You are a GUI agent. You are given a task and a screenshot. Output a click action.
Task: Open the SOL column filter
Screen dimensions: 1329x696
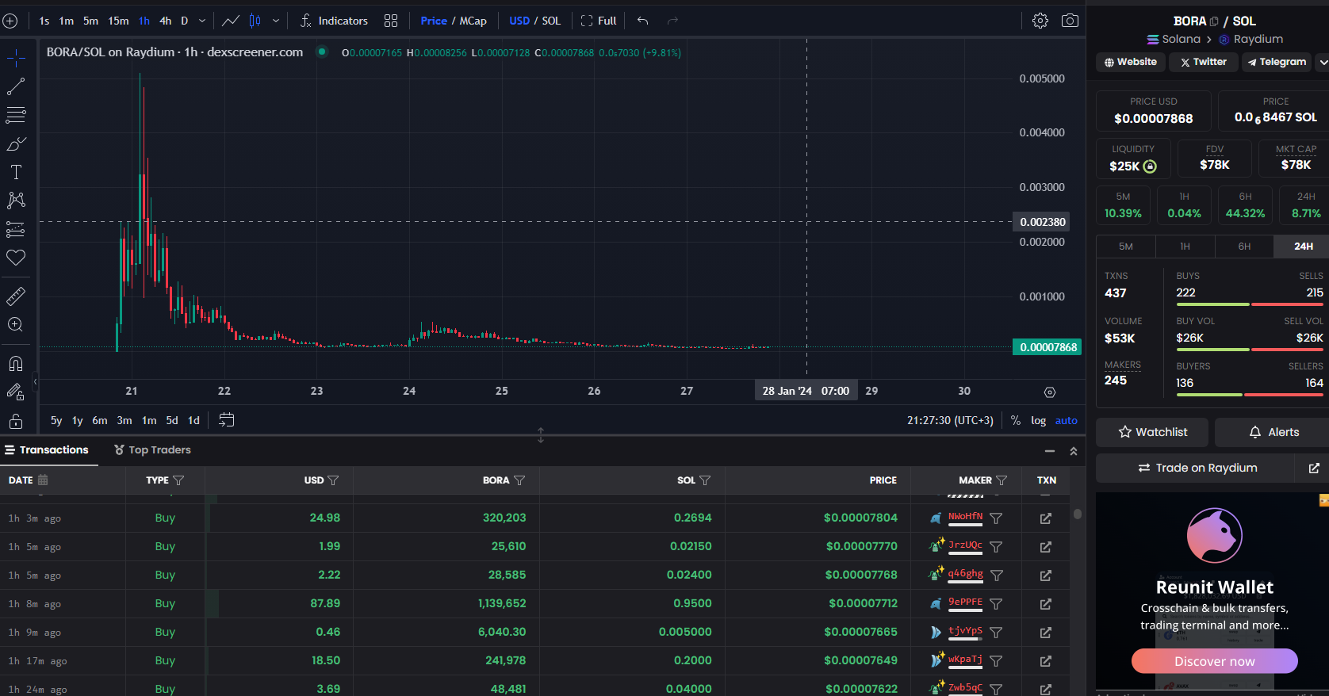(x=705, y=480)
